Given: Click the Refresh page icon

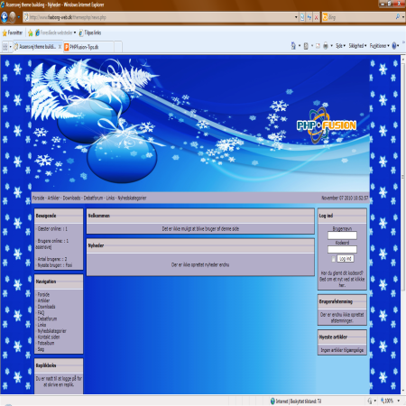Looking at the screenshot, I should coord(309,17).
